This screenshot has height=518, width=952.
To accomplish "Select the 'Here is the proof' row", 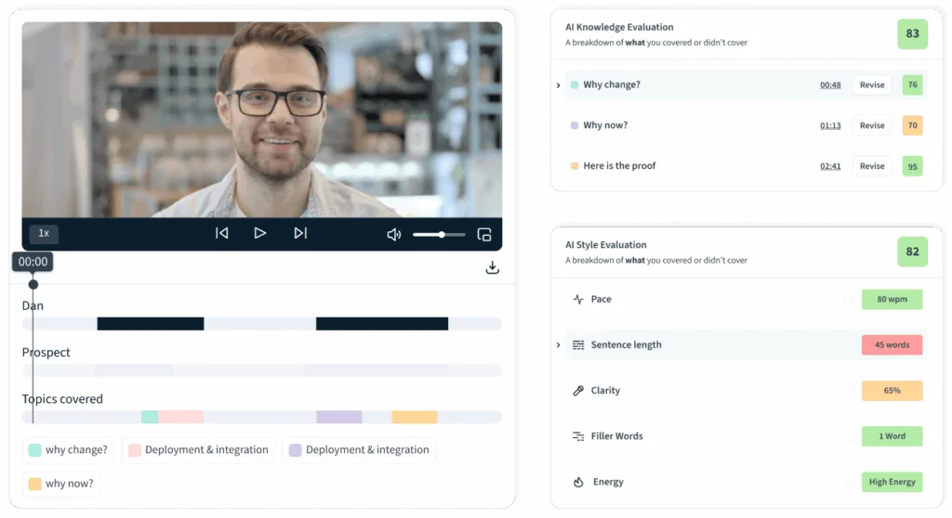I will click(x=746, y=166).
